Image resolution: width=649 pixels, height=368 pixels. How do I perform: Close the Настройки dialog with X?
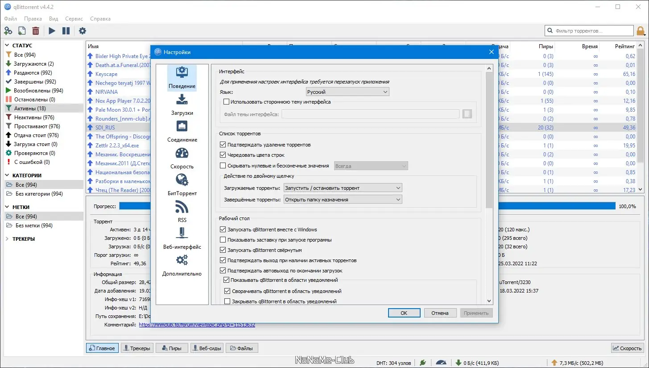(492, 52)
